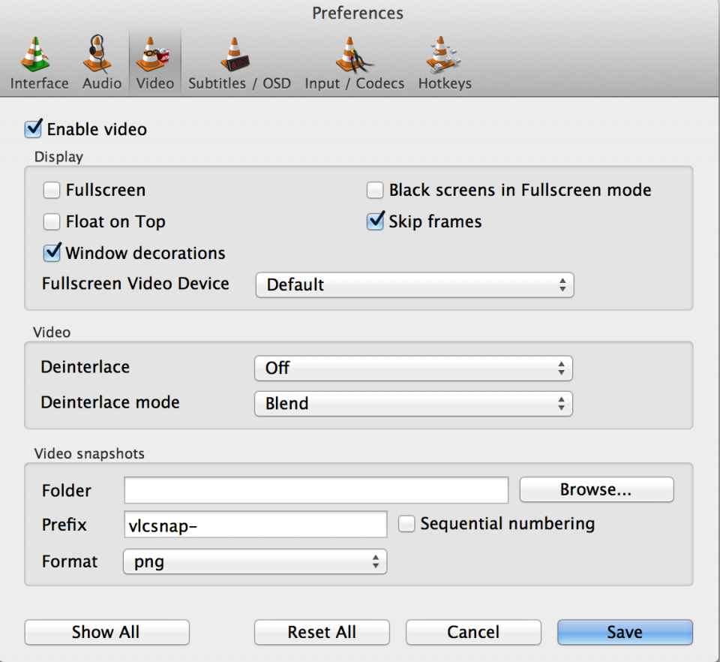Image resolution: width=720 pixels, height=662 pixels.
Task: Click inside the Prefix text field
Action: pos(254,524)
